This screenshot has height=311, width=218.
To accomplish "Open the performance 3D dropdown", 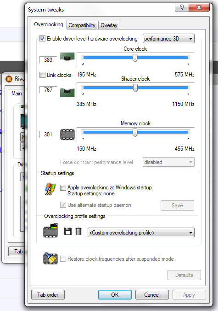I will (168, 39).
